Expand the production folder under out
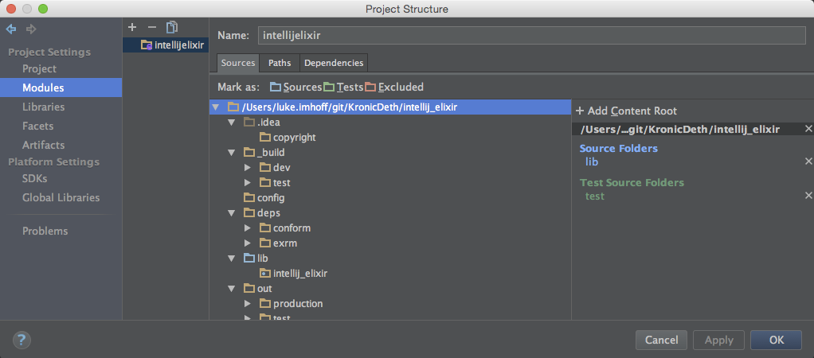814x358 pixels. coord(248,304)
